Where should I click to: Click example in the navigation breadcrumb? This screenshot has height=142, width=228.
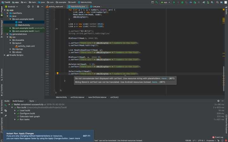coord(61,2)
